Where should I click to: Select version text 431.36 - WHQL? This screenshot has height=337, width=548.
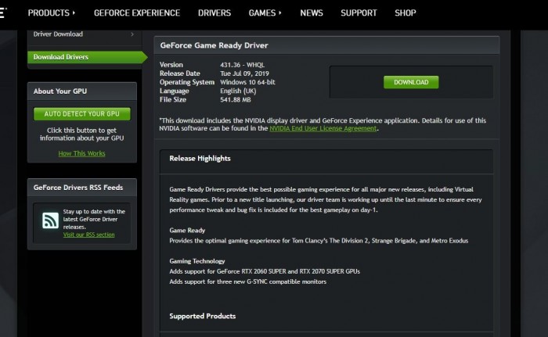pos(242,65)
